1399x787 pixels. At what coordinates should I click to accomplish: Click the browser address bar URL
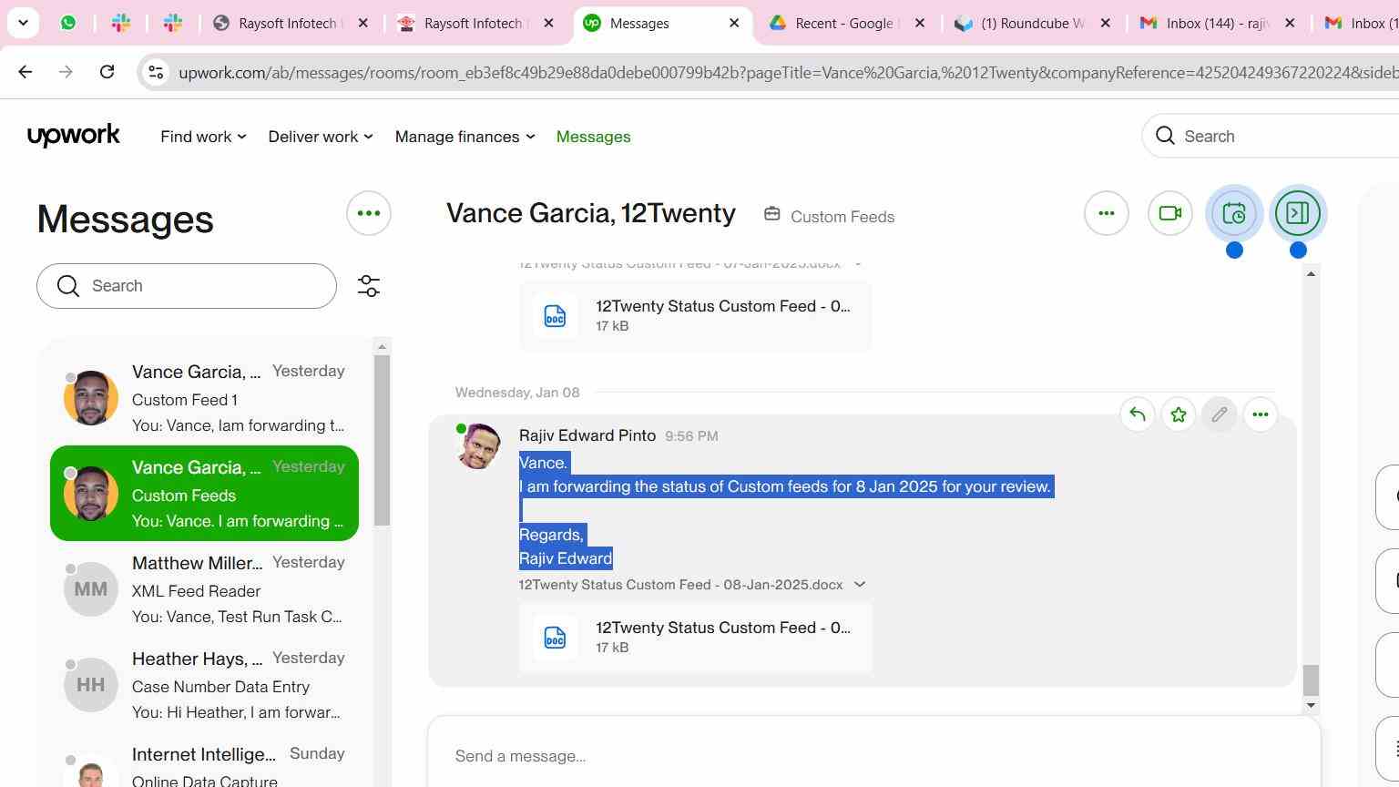(788, 72)
